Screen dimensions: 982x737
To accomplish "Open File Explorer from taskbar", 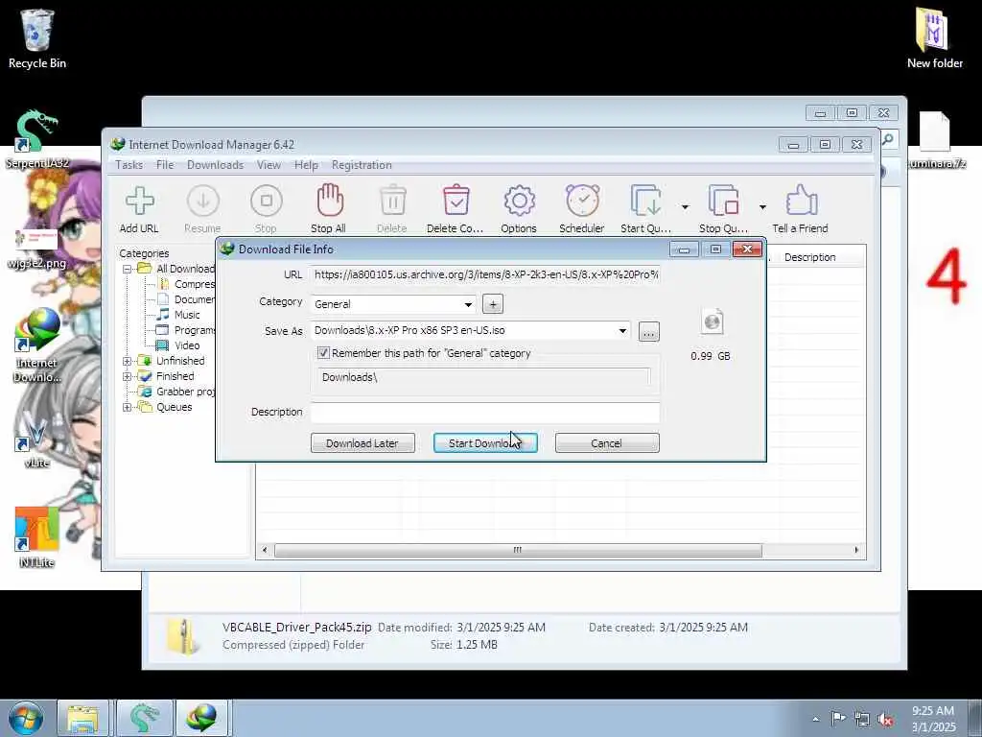I will click(82, 718).
